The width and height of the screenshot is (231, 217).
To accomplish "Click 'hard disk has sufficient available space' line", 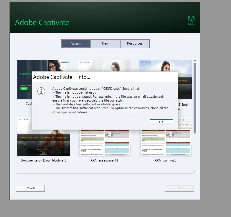I will click(87, 104).
